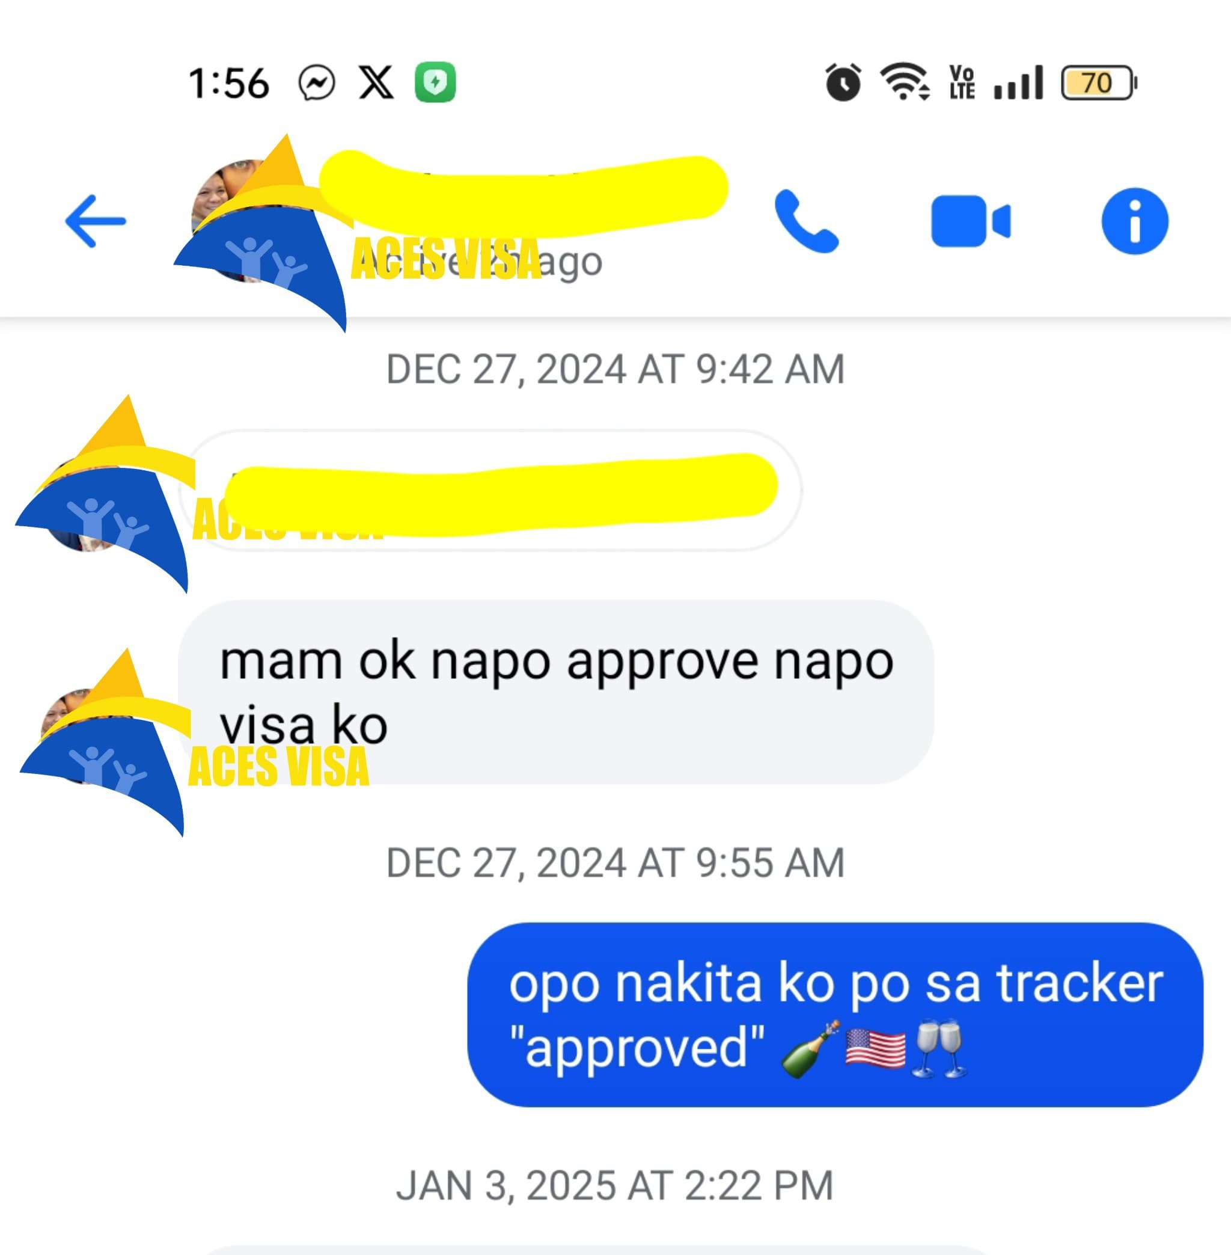Image resolution: width=1231 pixels, height=1255 pixels.
Task: Tap the Messenger notification icon in status bar
Action: (317, 83)
